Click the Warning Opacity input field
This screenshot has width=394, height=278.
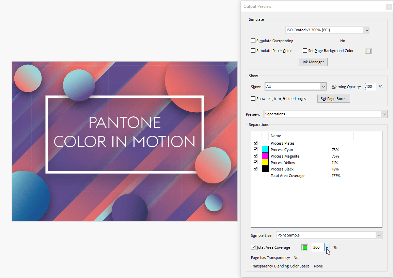click(x=370, y=87)
